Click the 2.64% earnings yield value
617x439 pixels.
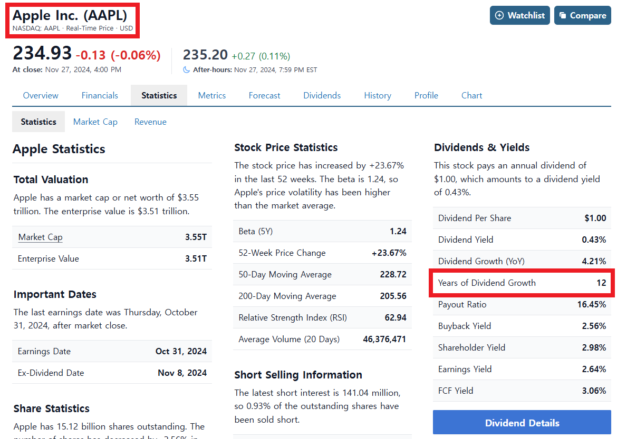coord(594,370)
